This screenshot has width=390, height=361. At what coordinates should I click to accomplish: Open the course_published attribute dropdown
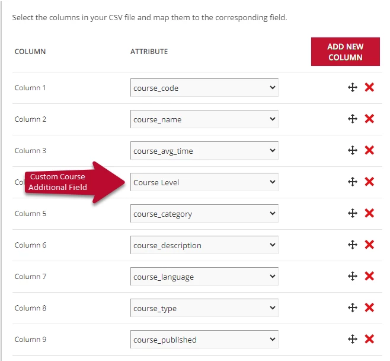pos(204,340)
